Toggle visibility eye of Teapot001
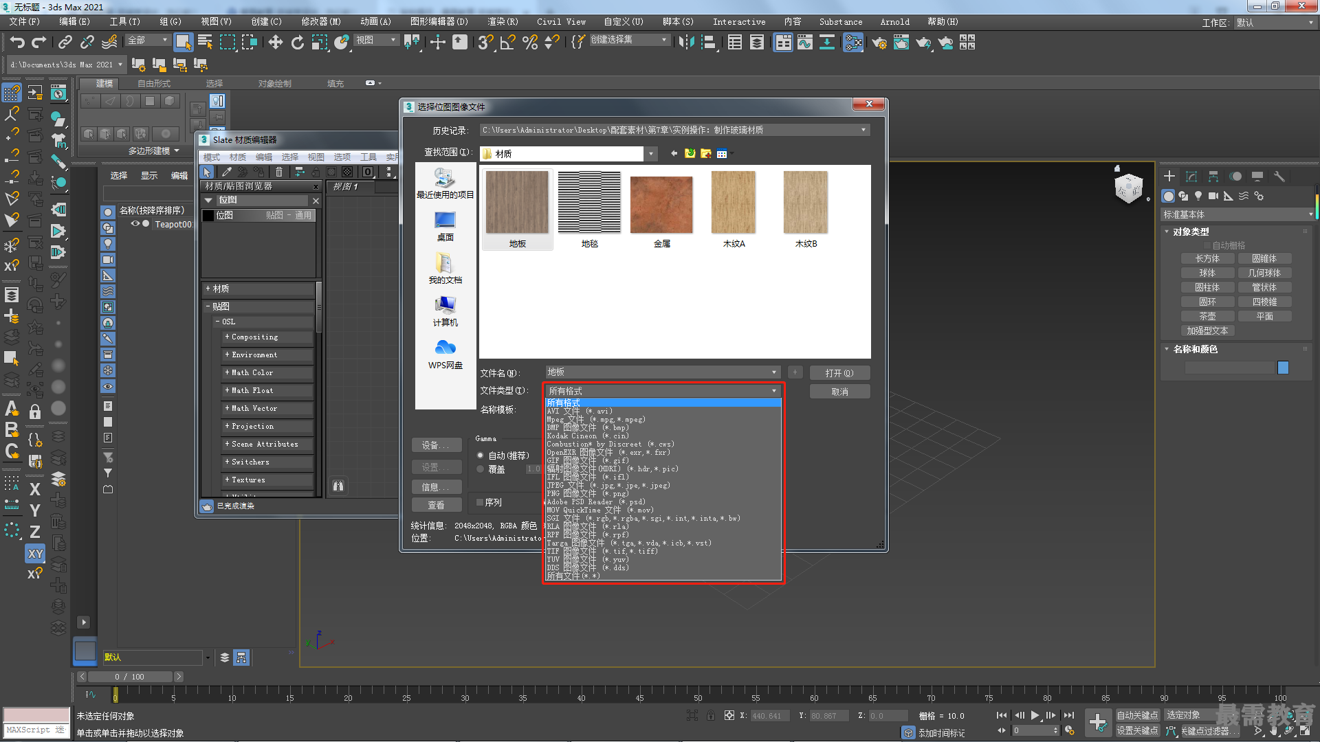The image size is (1320, 742). (135, 224)
